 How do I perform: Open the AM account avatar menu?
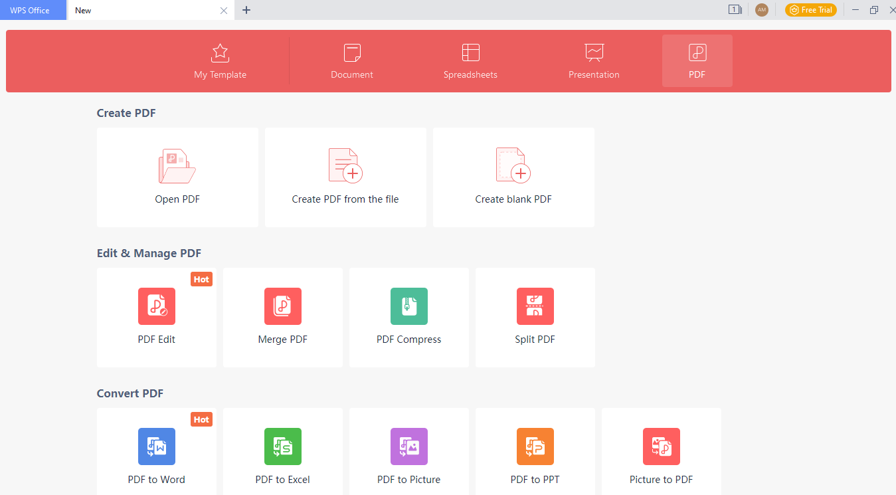(x=761, y=10)
